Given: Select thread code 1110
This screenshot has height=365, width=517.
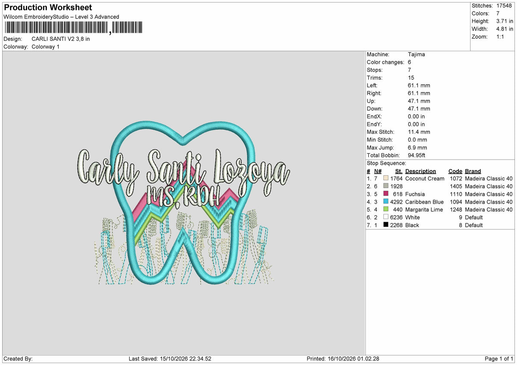Looking at the screenshot, I should pyautogui.click(x=456, y=194).
